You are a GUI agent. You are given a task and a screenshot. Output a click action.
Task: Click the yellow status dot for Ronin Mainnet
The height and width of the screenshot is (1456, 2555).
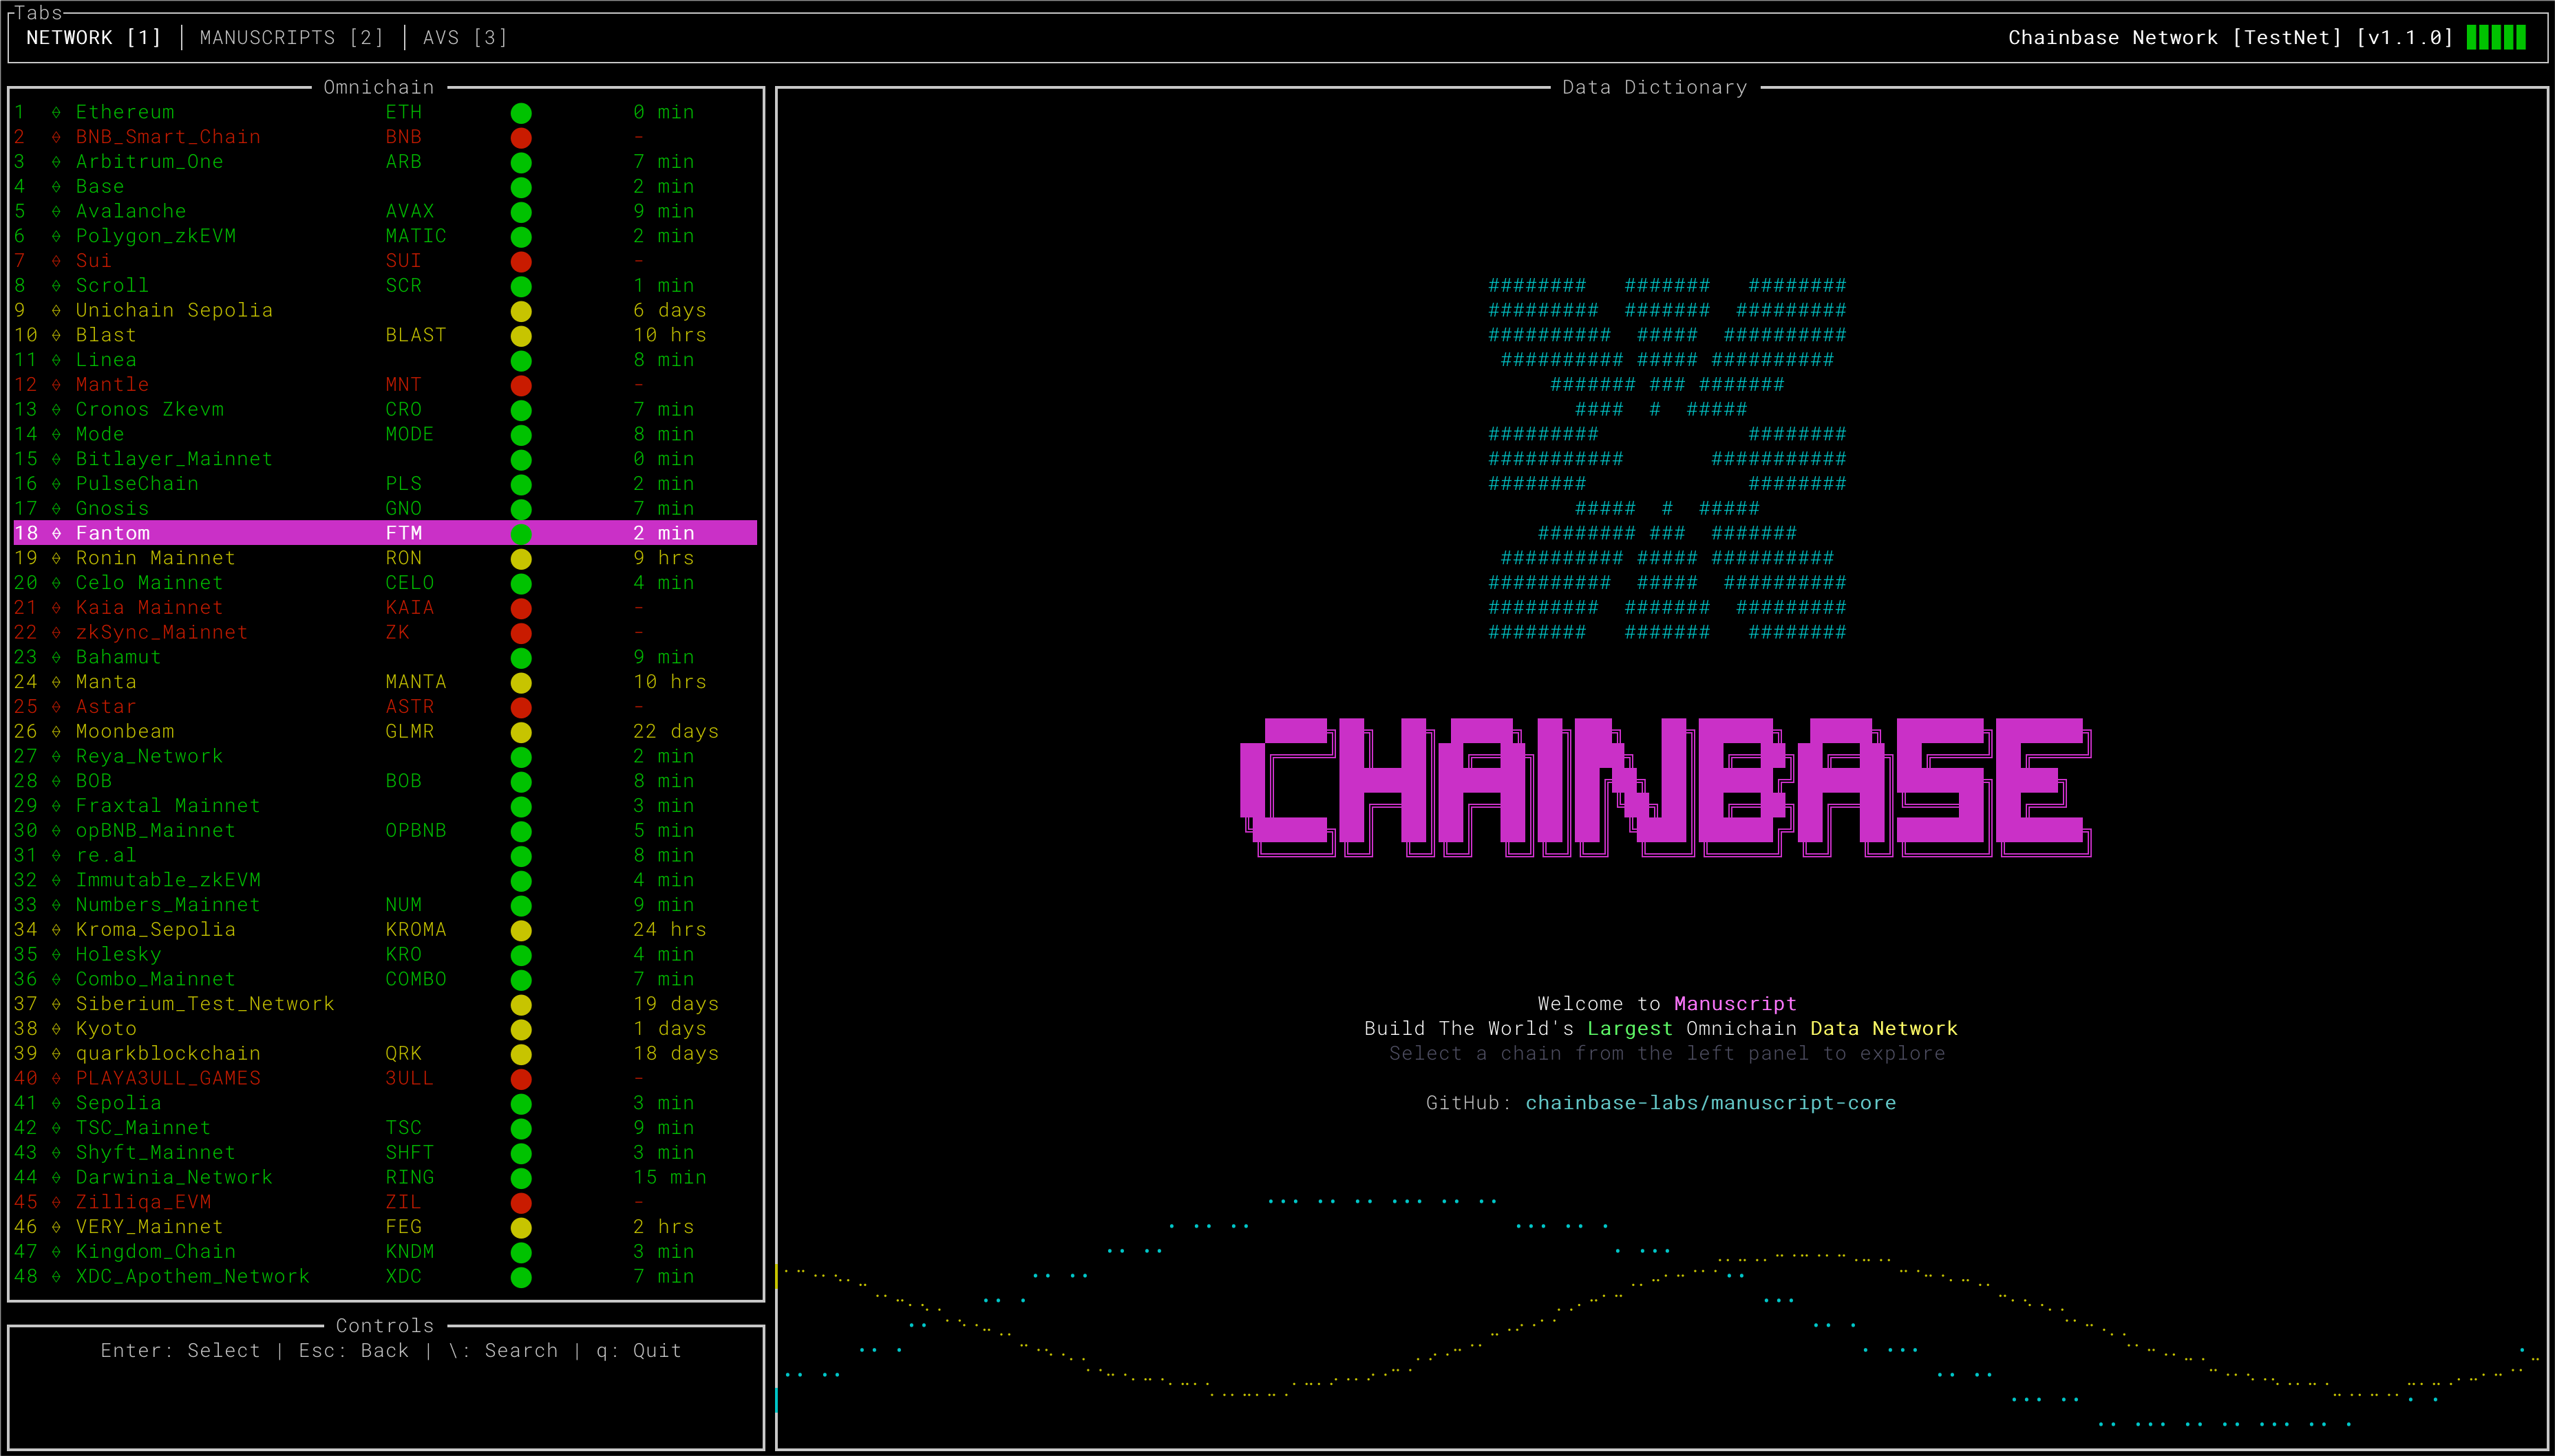pyautogui.click(x=521, y=559)
